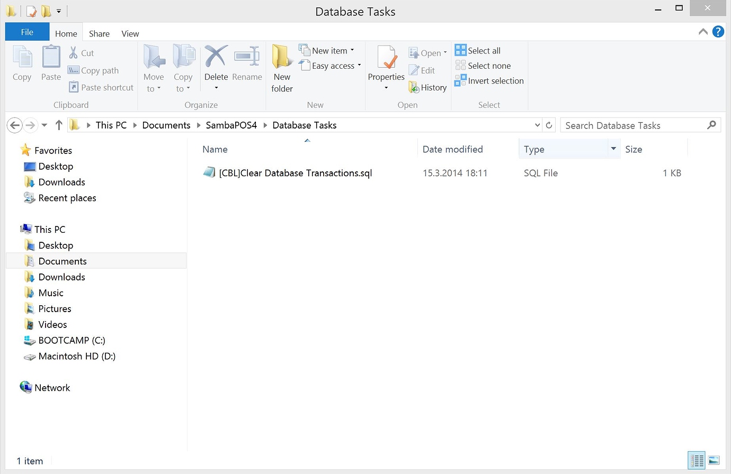Image resolution: width=731 pixels, height=474 pixels.
Task: Click the Copy path icon
Action: coord(75,70)
